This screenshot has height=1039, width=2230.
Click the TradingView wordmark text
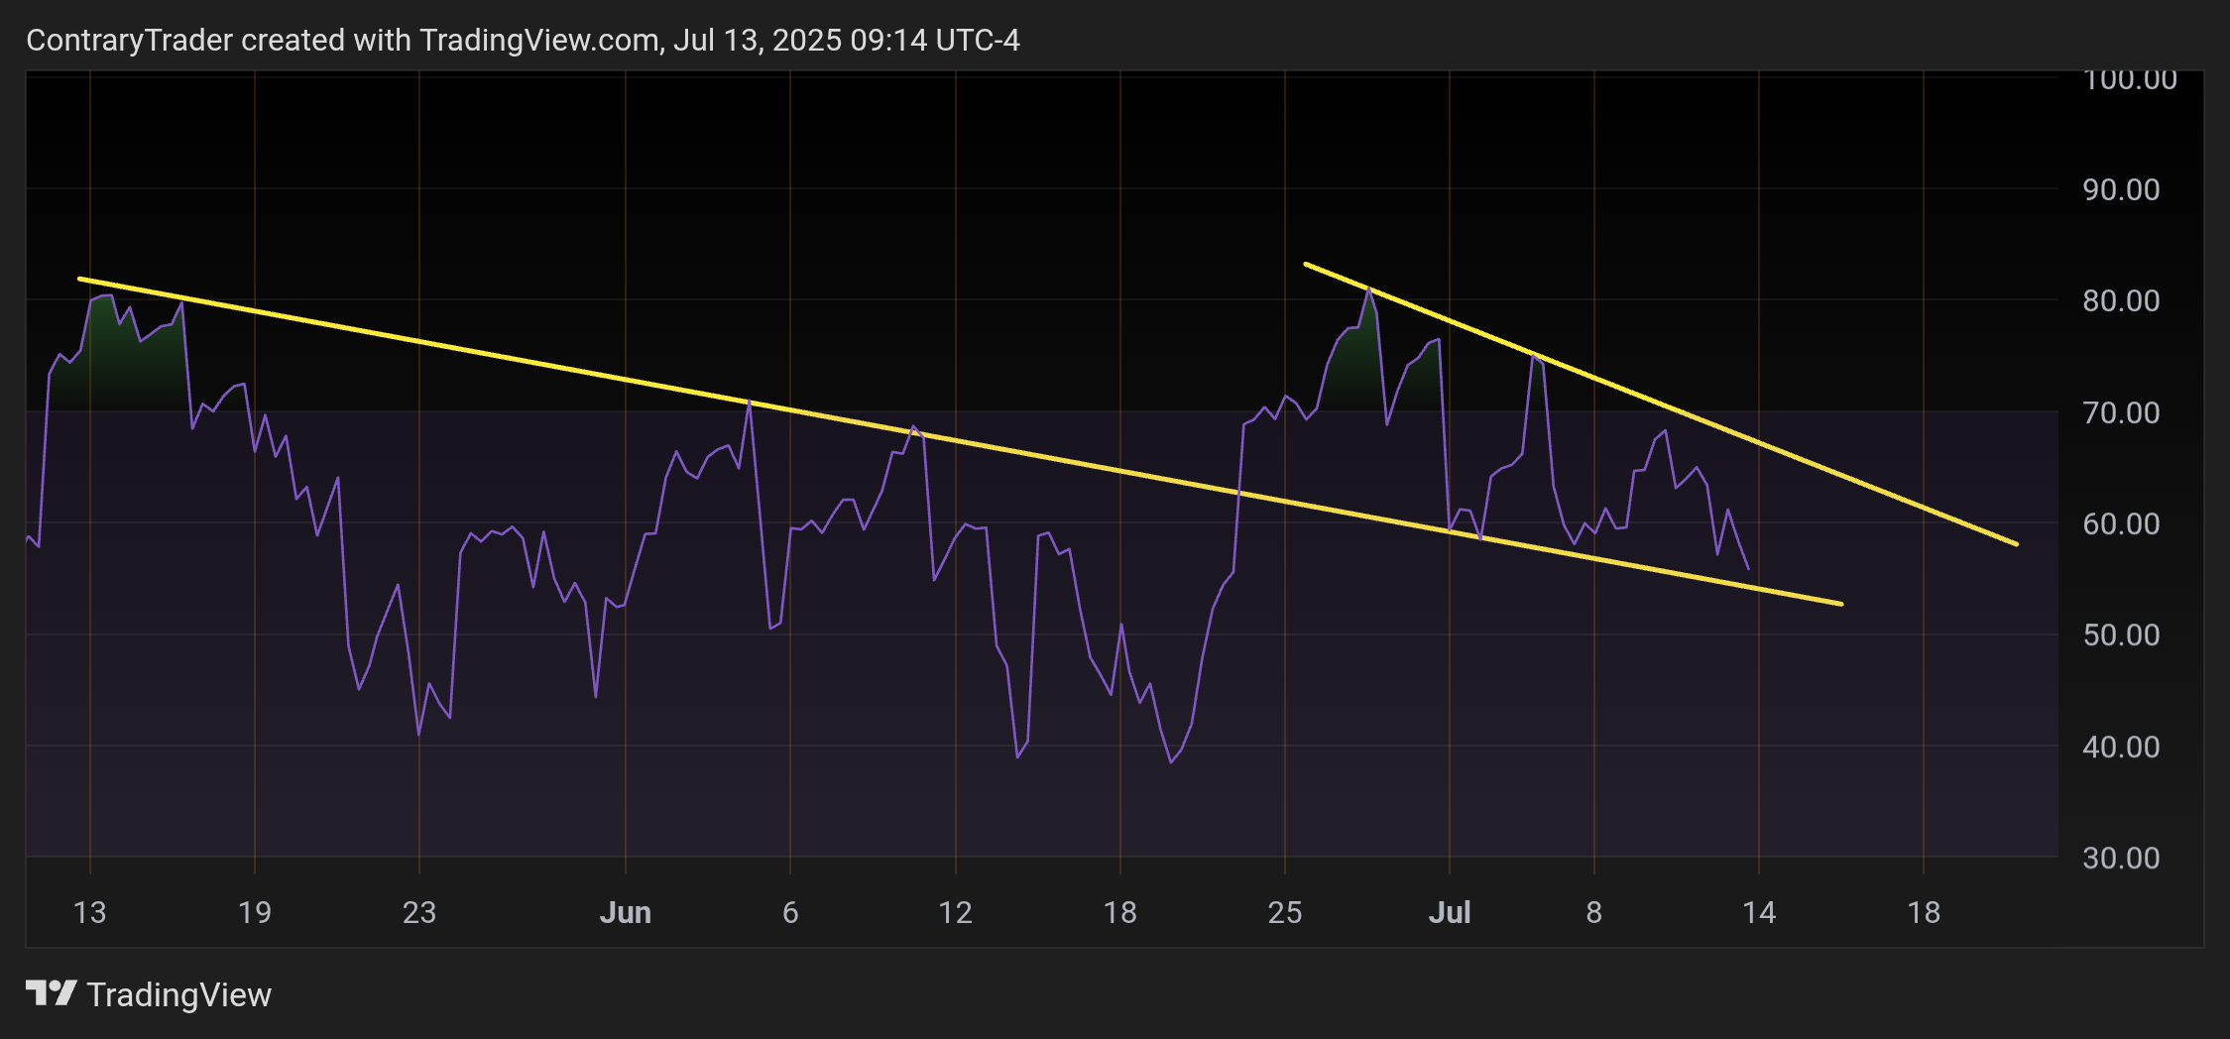tap(179, 994)
